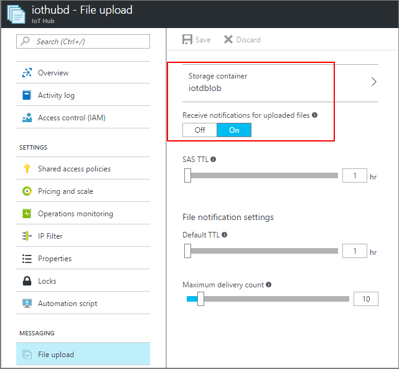
Task: Turn file upload notifications Off
Action: 200,130
